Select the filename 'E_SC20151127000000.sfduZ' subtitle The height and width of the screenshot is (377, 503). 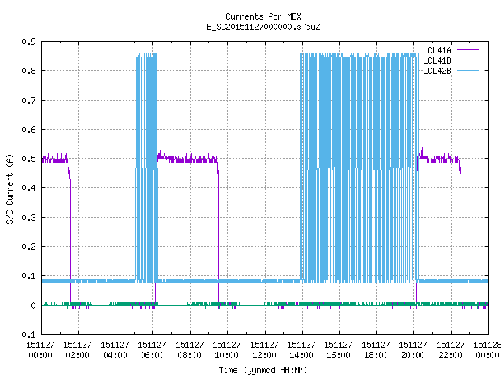[263, 27]
